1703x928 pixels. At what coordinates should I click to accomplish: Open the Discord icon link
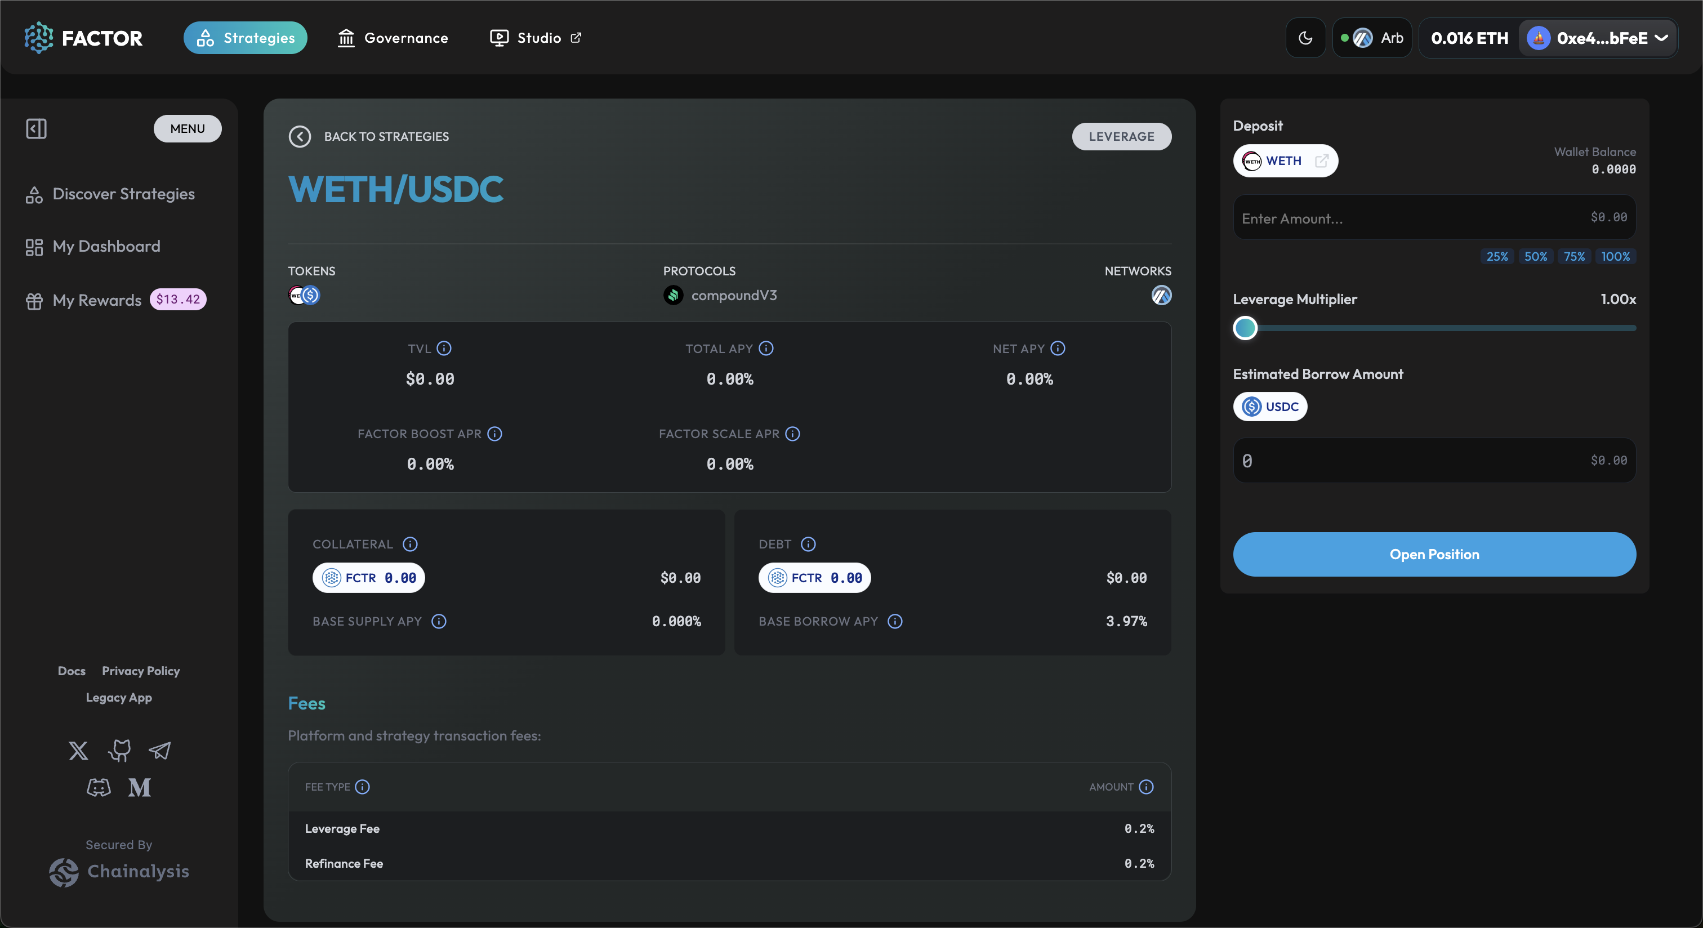99,787
